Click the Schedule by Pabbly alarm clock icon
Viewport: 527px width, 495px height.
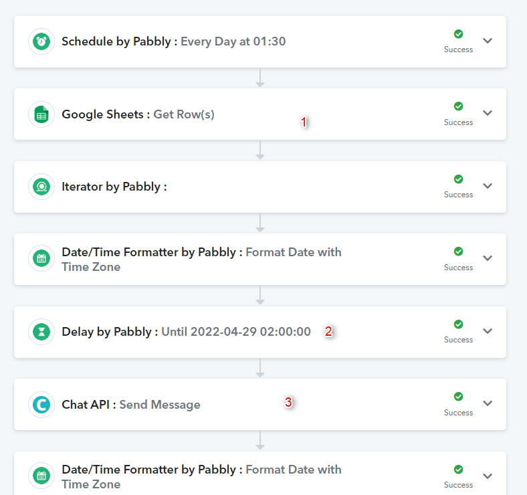pyautogui.click(x=41, y=41)
